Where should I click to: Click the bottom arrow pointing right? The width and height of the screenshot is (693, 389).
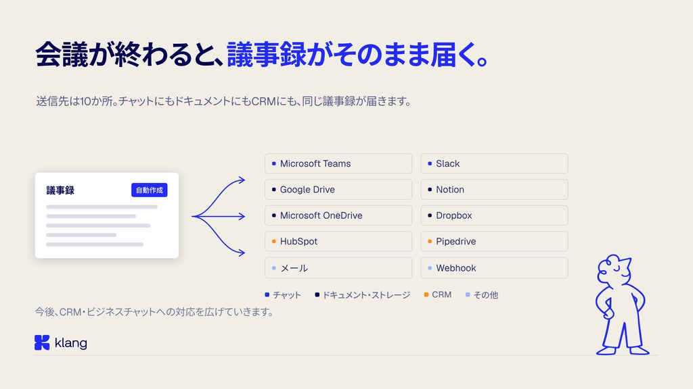pyautogui.click(x=219, y=236)
